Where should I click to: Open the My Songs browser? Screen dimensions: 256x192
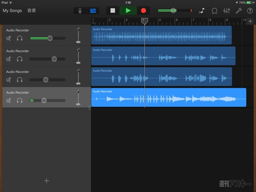pos(13,10)
